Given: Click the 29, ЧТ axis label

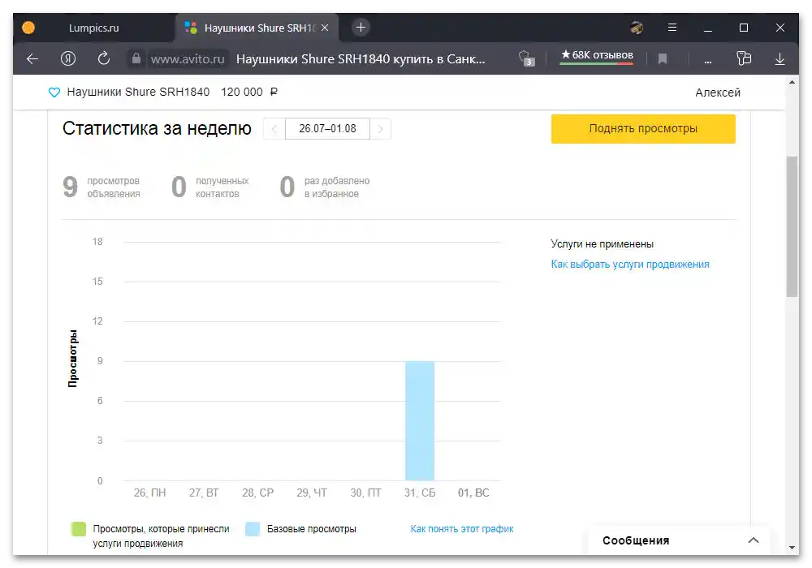Looking at the screenshot, I should (312, 493).
